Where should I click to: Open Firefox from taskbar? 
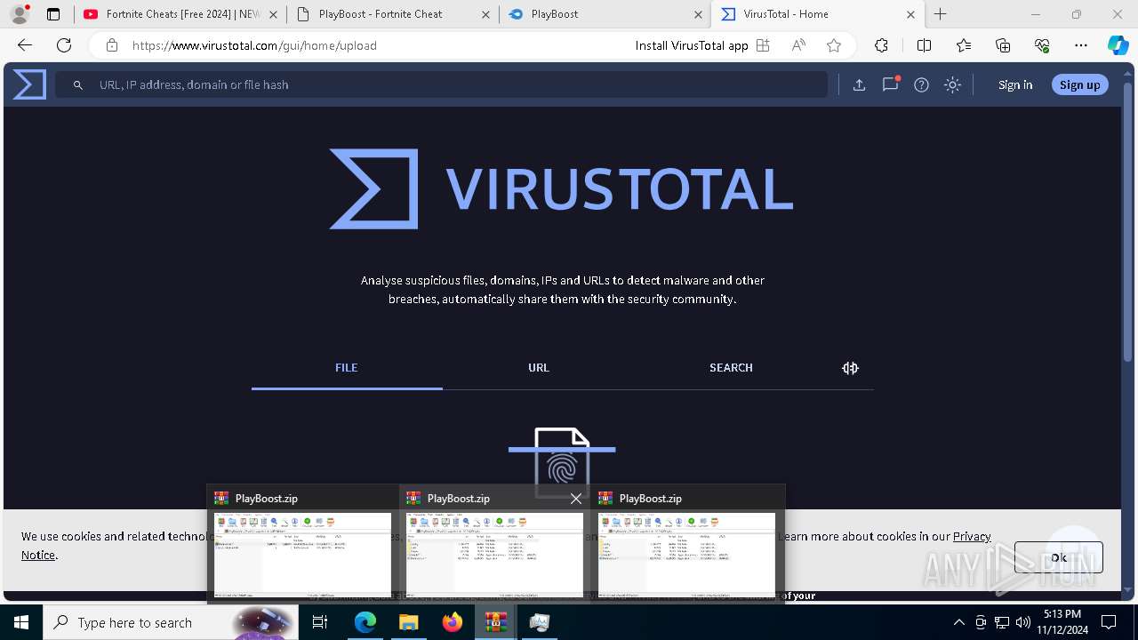453,622
